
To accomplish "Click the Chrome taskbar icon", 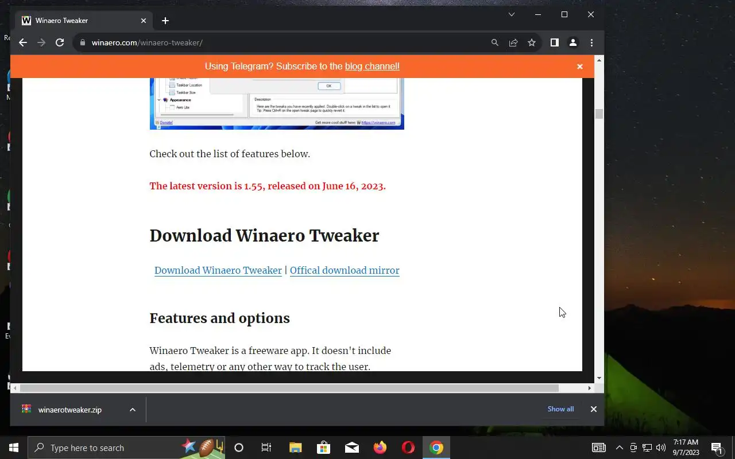I will [x=436, y=448].
